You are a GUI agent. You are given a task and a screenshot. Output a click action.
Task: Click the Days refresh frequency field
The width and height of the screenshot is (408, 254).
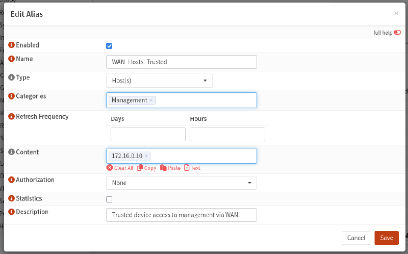pos(148,134)
